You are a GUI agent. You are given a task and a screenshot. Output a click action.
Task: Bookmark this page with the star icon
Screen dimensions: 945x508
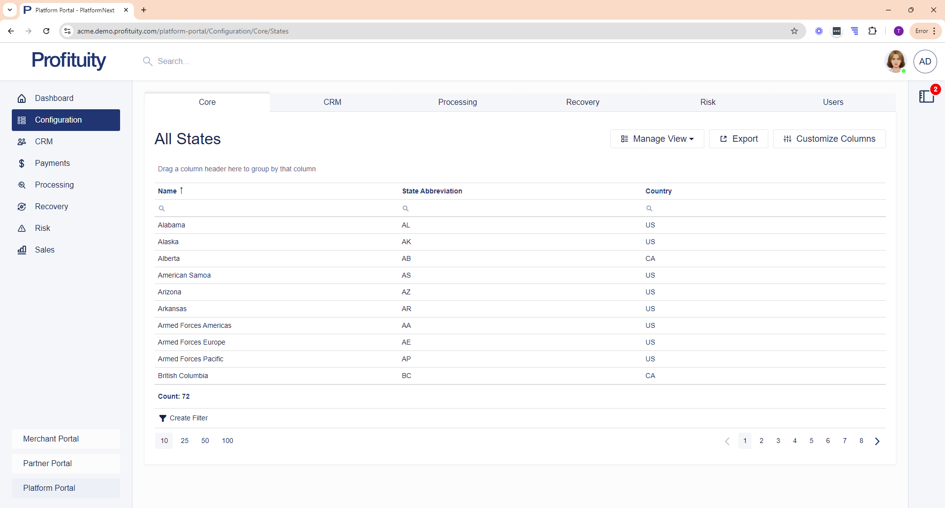794,31
